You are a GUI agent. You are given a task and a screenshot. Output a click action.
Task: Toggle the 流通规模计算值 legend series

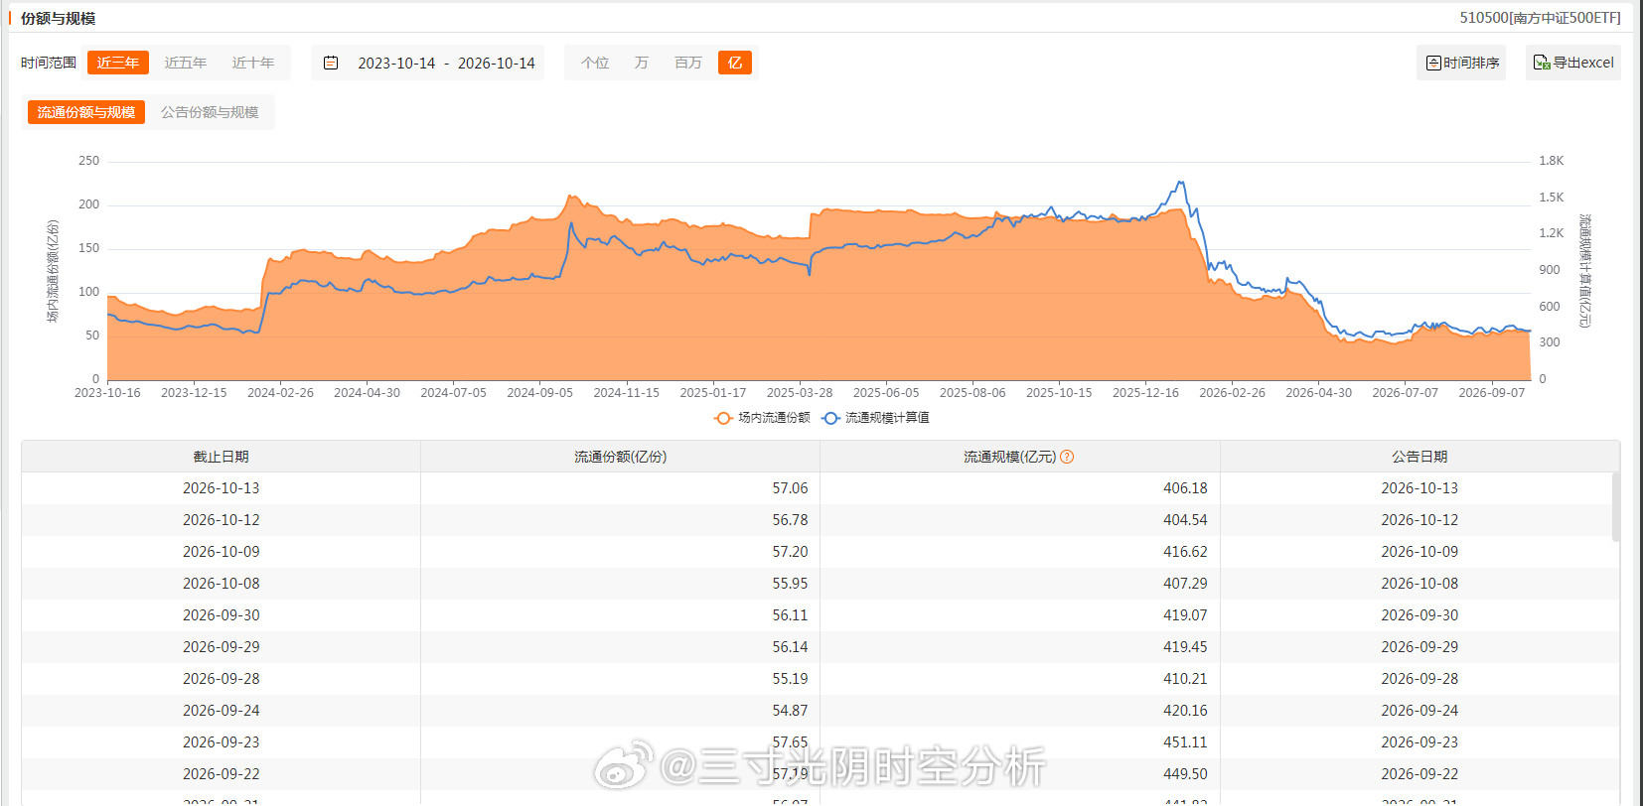(875, 418)
